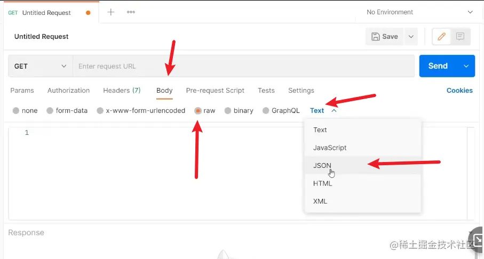
Task: Open the Send button dropdown arrow
Action: coord(466,66)
